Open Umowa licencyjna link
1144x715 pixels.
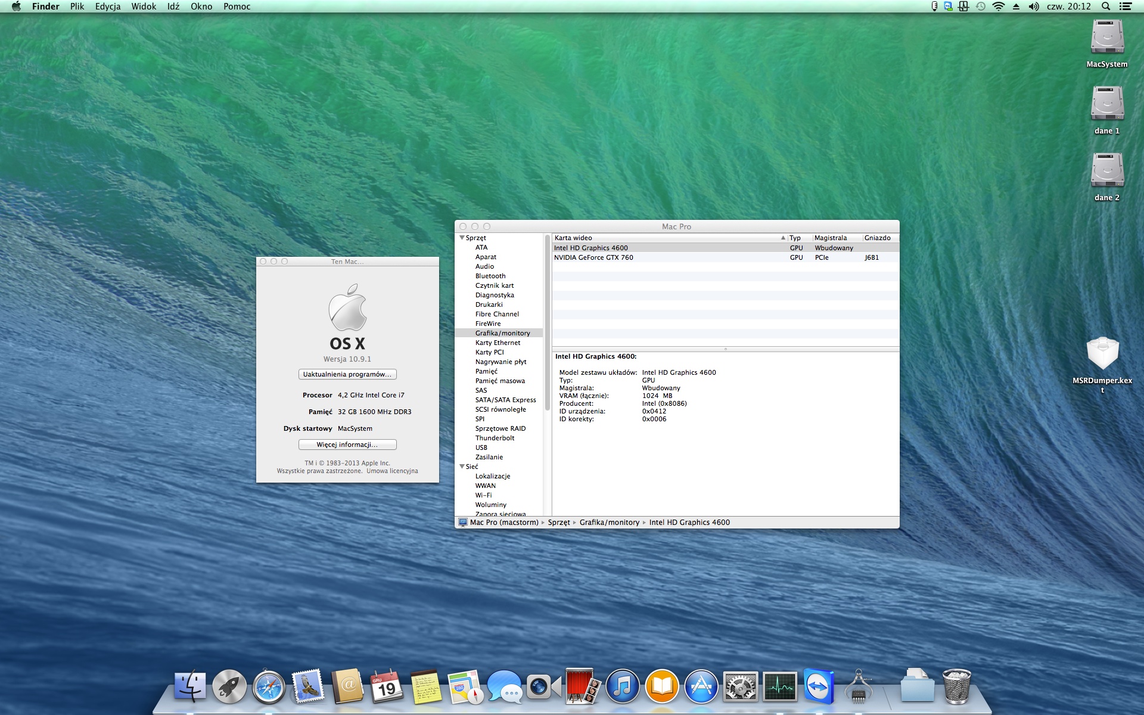[392, 471]
